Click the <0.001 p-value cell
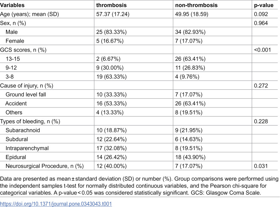The width and height of the screenshot is (280, 207). [x=262, y=50]
